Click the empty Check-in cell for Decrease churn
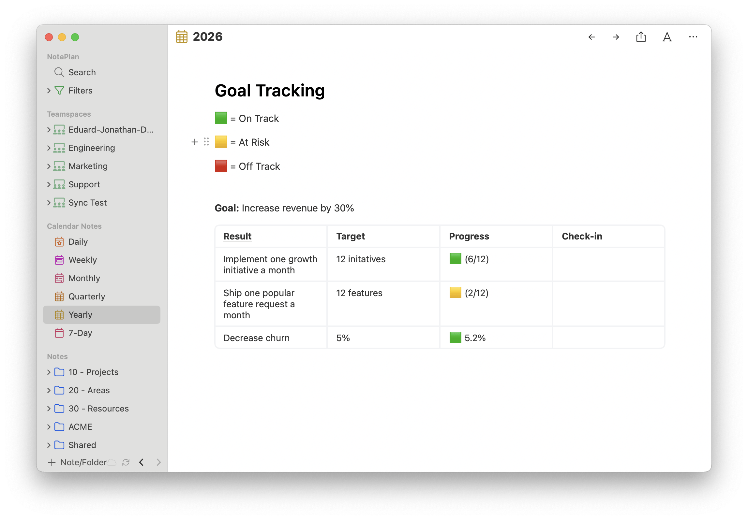The height and width of the screenshot is (520, 748). [x=608, y=338]
